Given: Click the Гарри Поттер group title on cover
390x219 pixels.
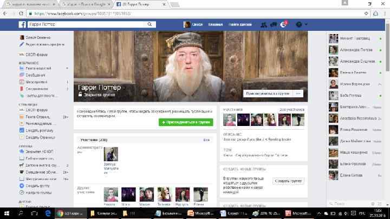Looking at the screenshot, I should click(x=99, y=88).
